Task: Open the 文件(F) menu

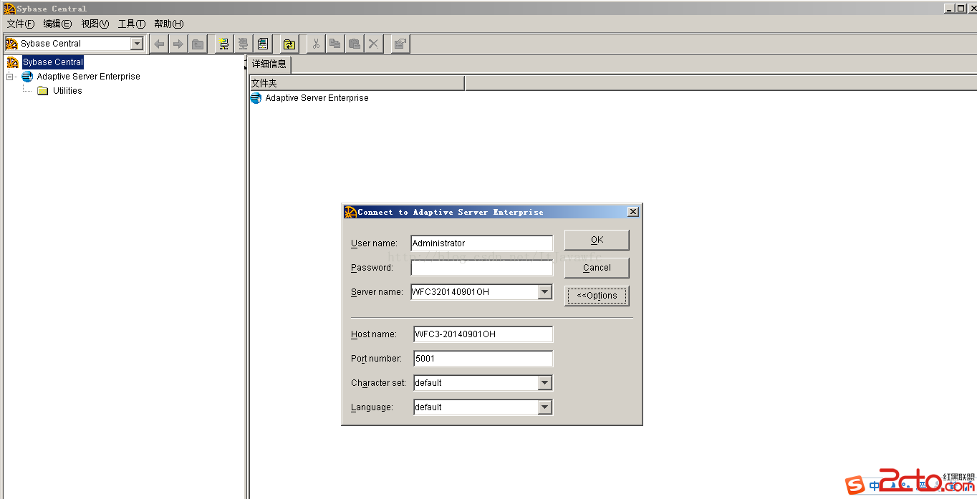Action: 21,24
